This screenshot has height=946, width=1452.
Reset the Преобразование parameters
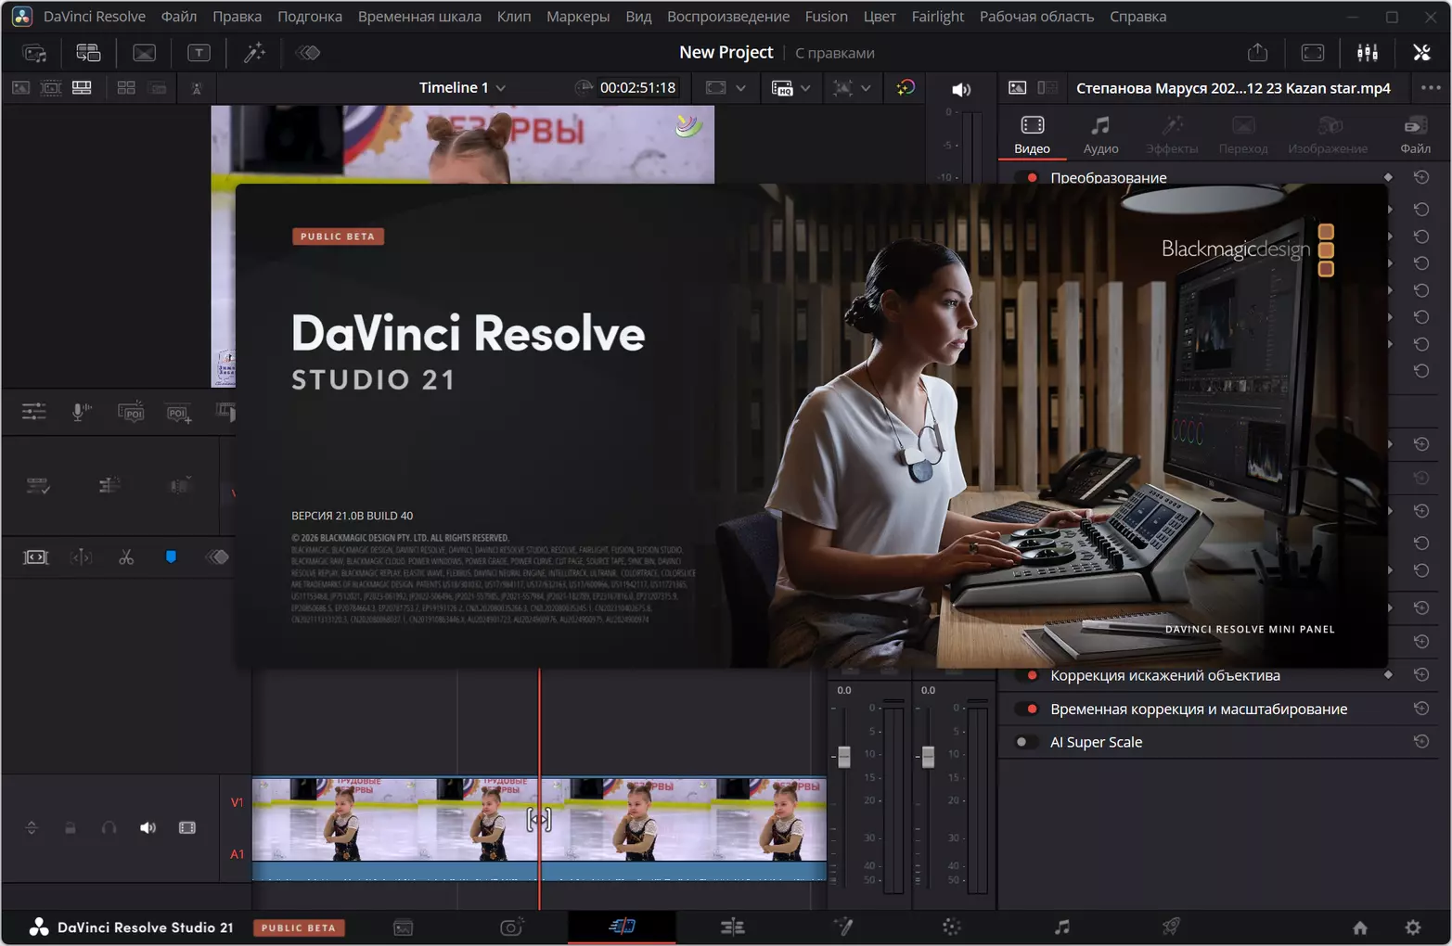pos(1421,177)
